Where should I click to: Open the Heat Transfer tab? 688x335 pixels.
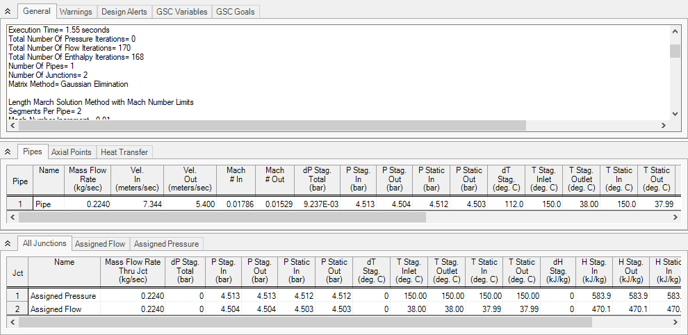pyautogui.click(x=124, y=152)
